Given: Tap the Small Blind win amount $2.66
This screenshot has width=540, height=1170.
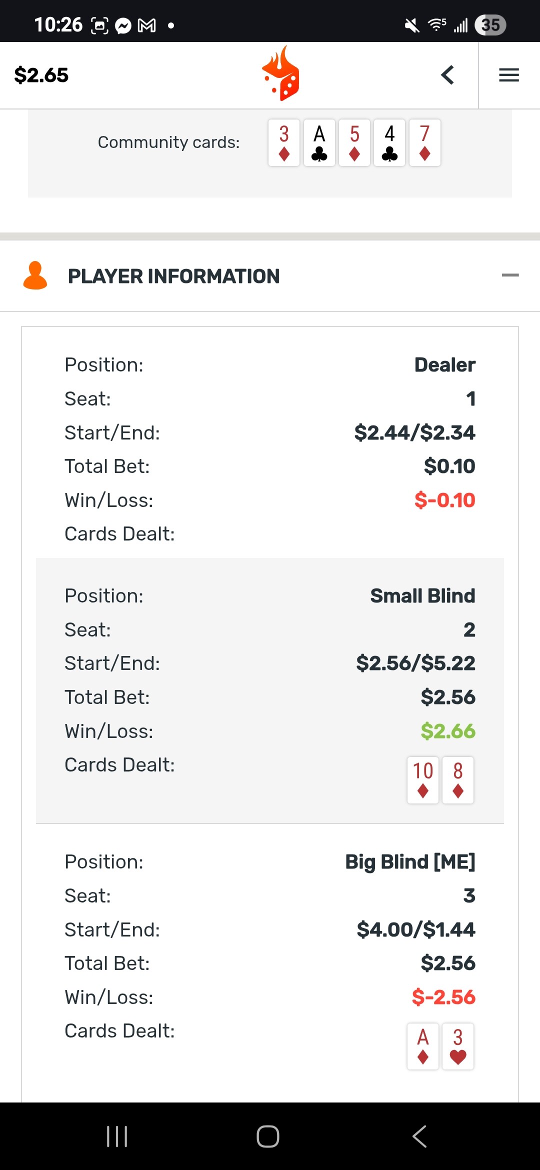Looking at the screenshot, I should (448, 731).
